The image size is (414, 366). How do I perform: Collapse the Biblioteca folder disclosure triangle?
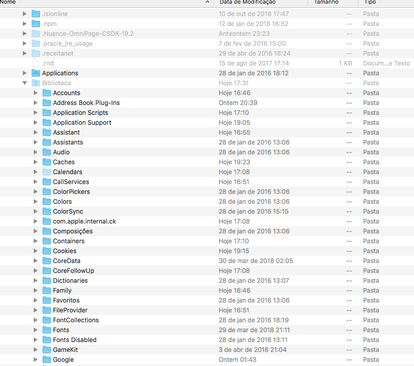(x=24, y=83)
